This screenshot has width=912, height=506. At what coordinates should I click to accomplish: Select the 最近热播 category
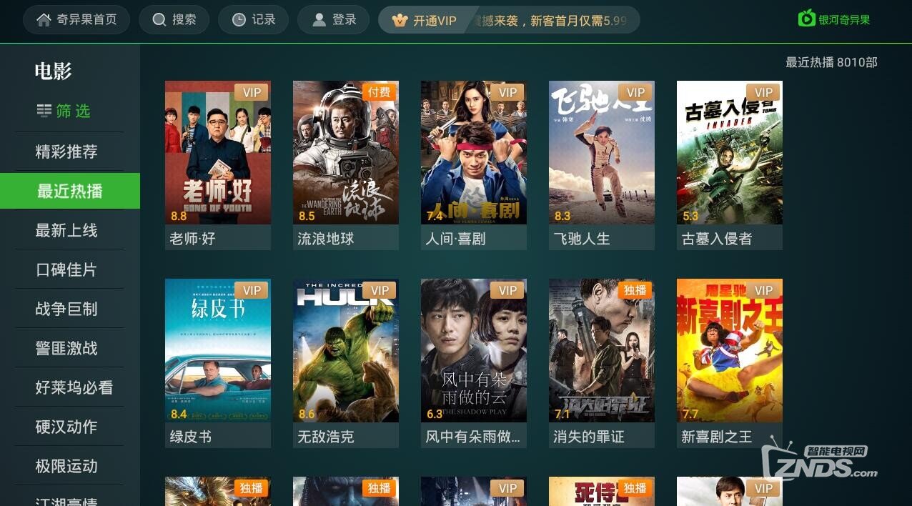point(70,191)
